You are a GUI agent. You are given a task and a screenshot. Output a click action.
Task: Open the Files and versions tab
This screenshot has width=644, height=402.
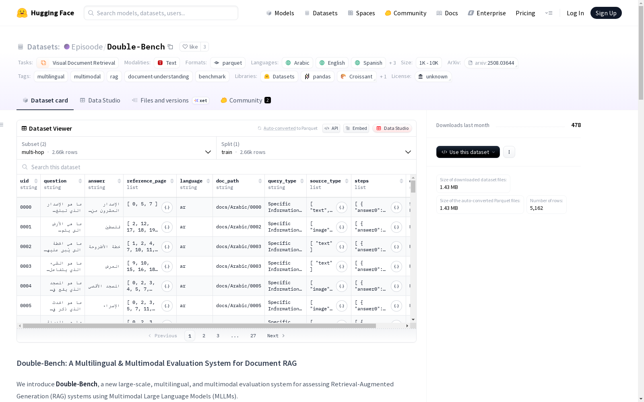coord(170,100)
